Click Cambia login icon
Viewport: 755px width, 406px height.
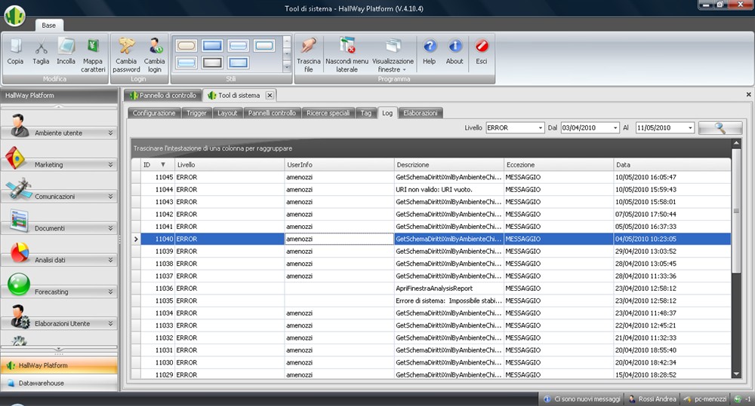click(x=155, y=46)
